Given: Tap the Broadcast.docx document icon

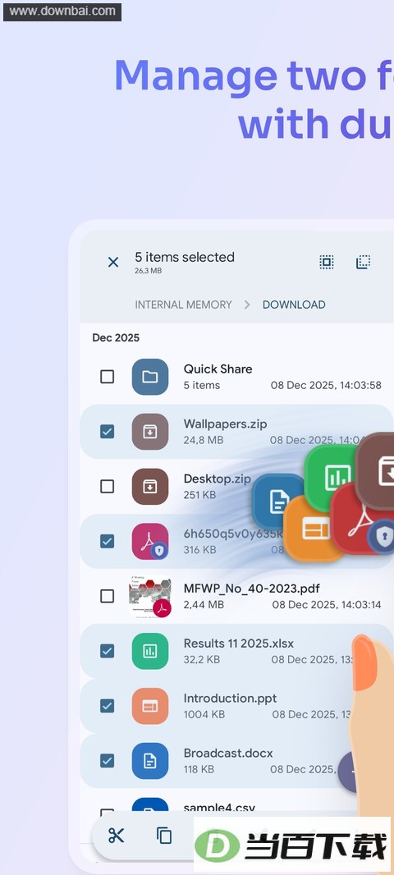Looking at the screenshot, I should (150, 761).
